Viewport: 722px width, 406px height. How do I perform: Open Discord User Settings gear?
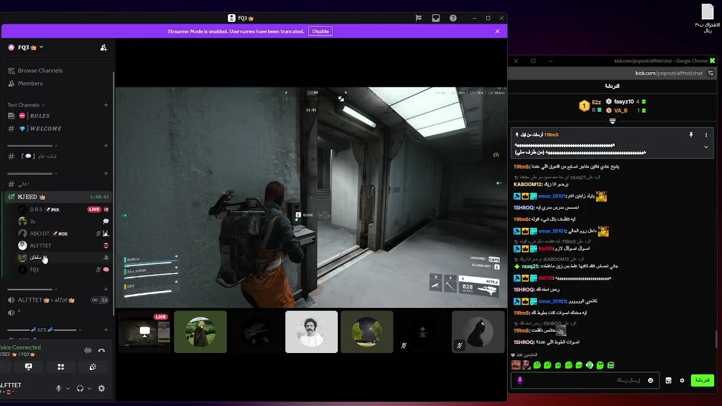tap(102, 389)
